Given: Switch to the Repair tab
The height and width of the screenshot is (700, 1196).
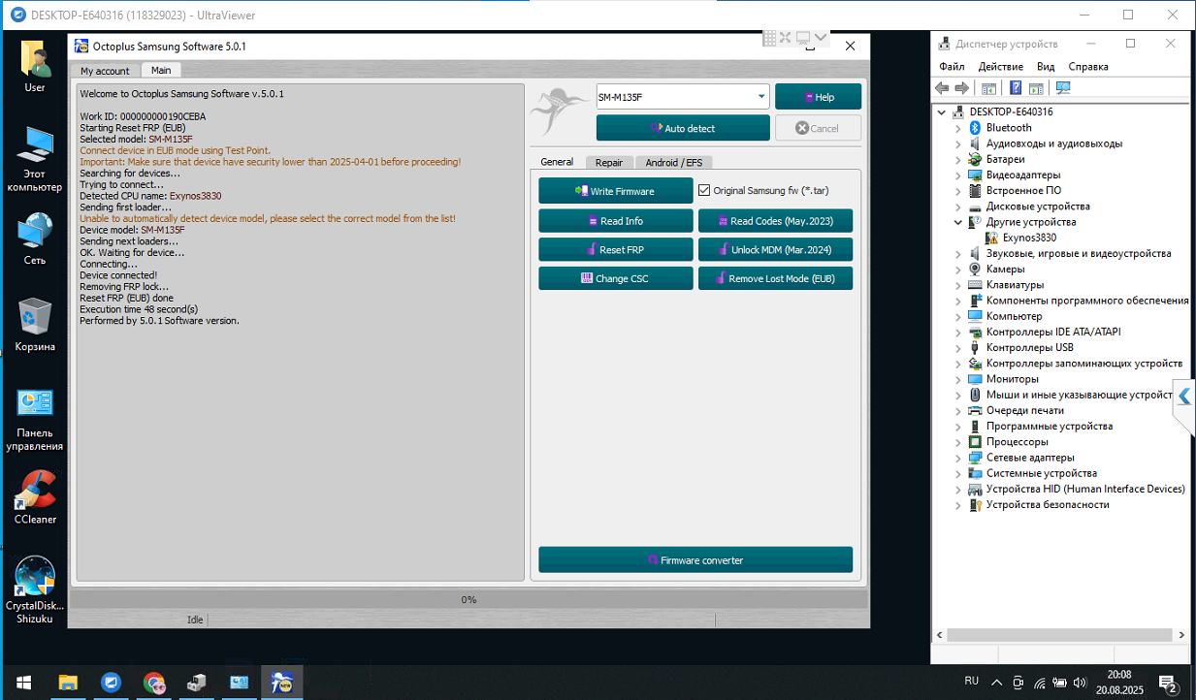Looking at the screenshot, I should click(609, 162).
